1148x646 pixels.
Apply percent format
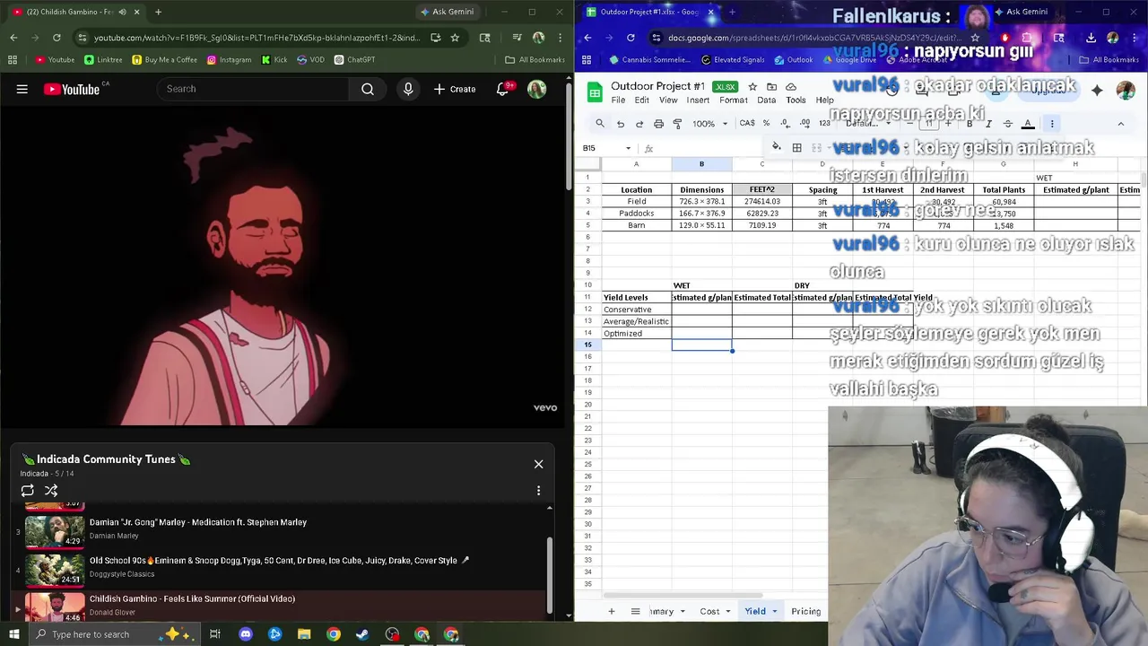coord(766,124)
